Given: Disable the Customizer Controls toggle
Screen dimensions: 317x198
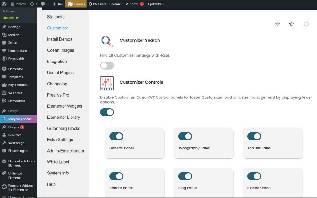Looking at the screenshot, I should 107,112.
